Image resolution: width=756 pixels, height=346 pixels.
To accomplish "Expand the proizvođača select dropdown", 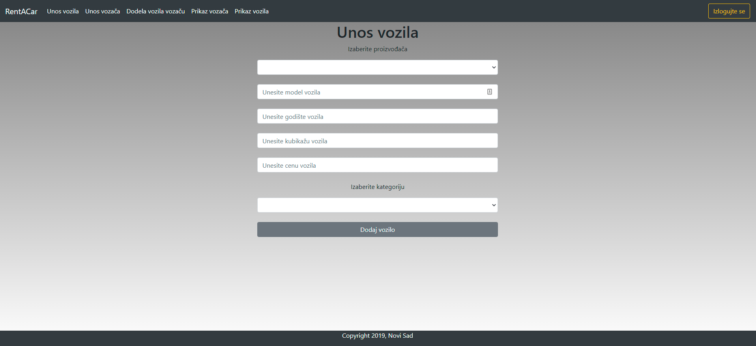I will tap(377, 67).
